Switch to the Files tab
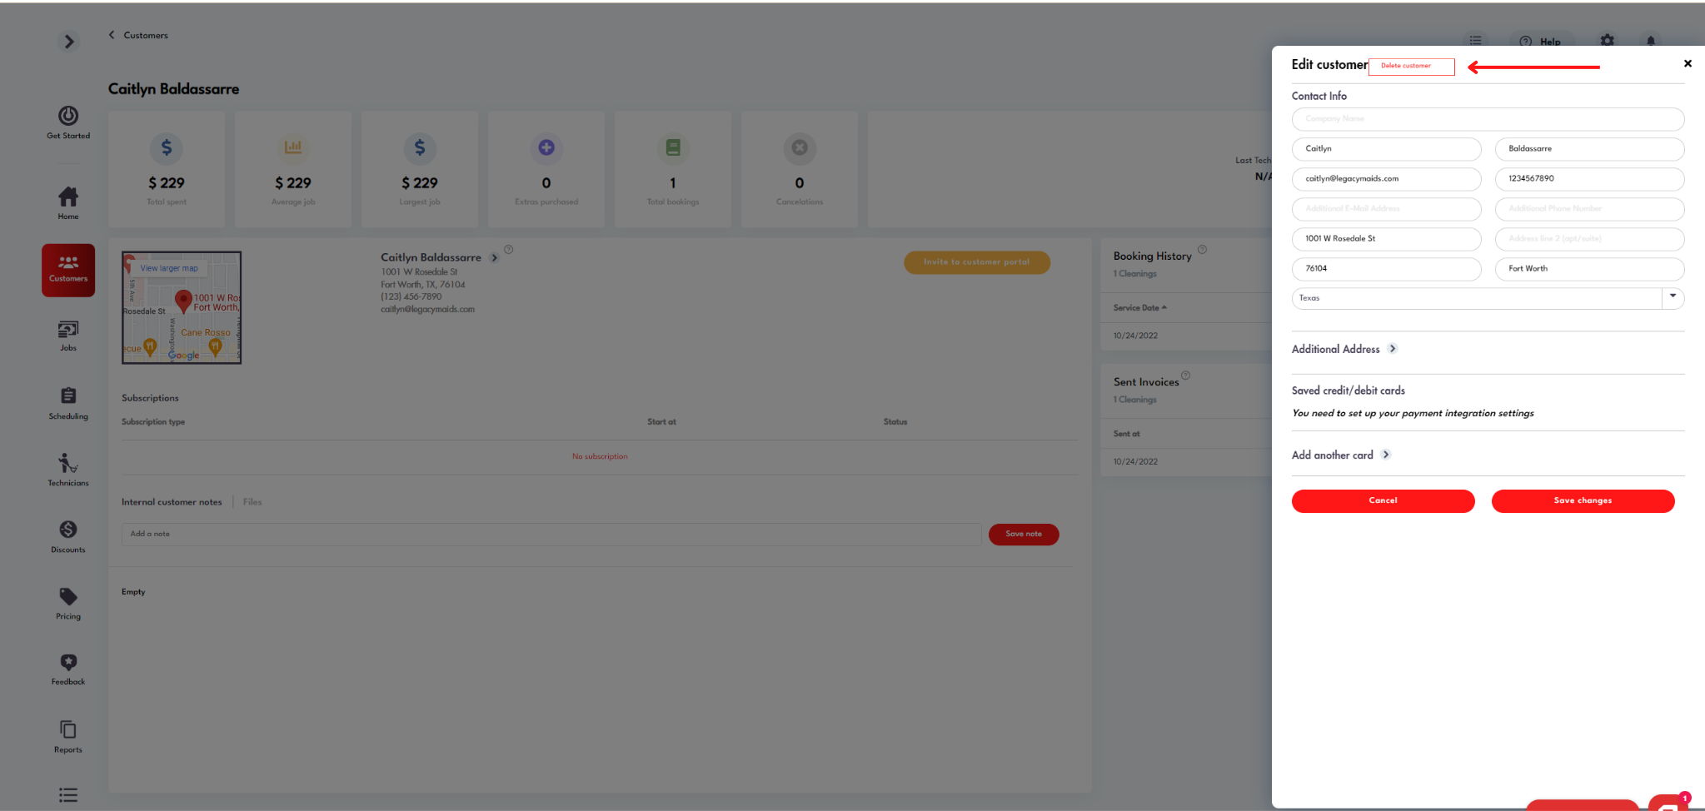The image size is (1705, 811). coord(252,502)
